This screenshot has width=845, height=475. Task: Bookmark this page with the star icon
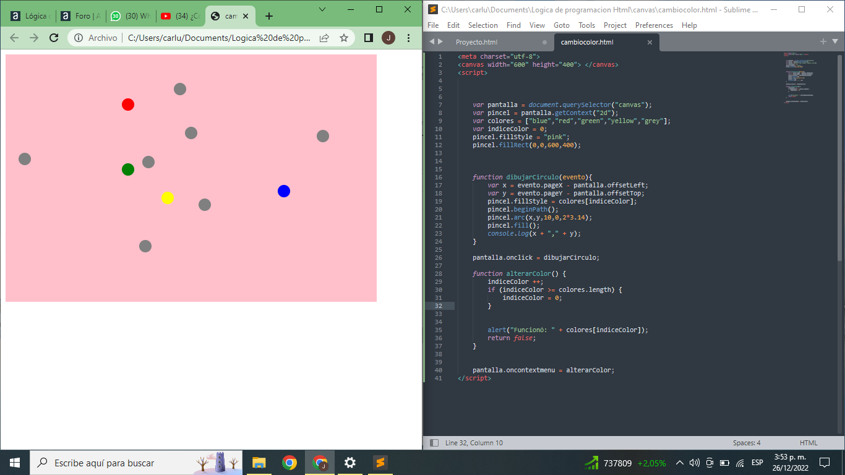pos(344,38)
